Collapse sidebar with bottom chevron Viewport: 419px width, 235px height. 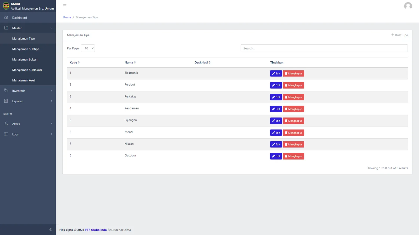pos(51,230)
